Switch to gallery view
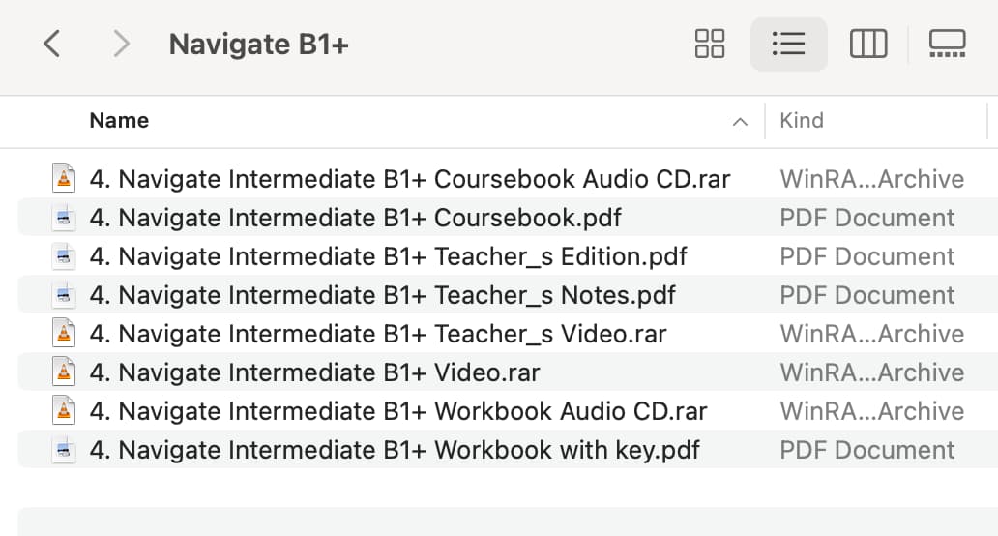Image resolution: width=998 pixels, height=536 pixels. (947, 44)
